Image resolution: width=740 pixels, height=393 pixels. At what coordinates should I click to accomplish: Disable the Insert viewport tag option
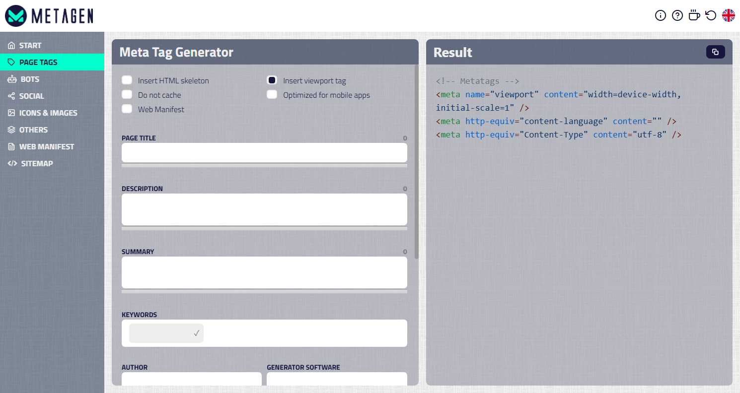click(x=272, y=79)
